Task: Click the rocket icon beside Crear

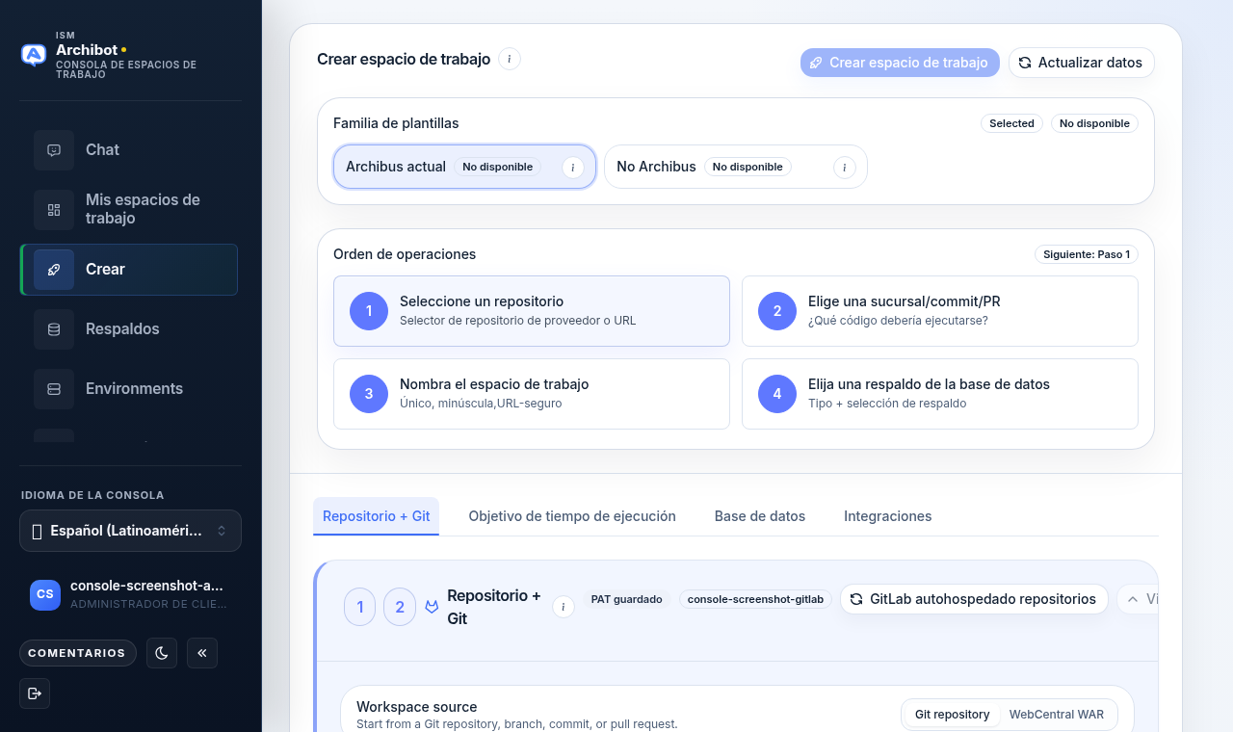Action: (54, 270)
